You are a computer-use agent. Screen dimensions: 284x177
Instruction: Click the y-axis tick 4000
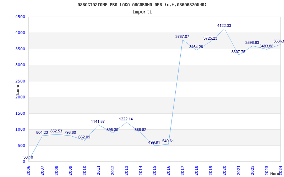[20, 33]
